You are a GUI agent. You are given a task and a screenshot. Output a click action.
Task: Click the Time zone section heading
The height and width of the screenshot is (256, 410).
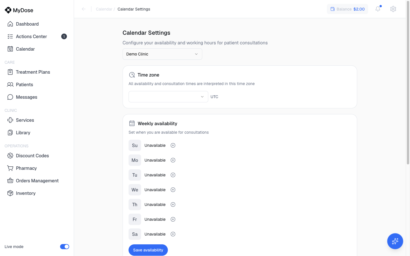tap(148, 75)
